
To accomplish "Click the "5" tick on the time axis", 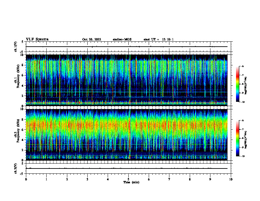I will (x=128, y=179).
